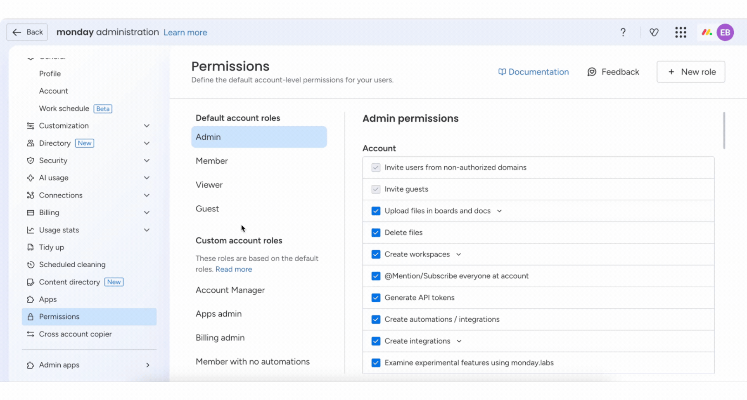Viewport: 747px width, 400px height.
Task: Uncheck the Create integrations permission
Action: (376, 341)
